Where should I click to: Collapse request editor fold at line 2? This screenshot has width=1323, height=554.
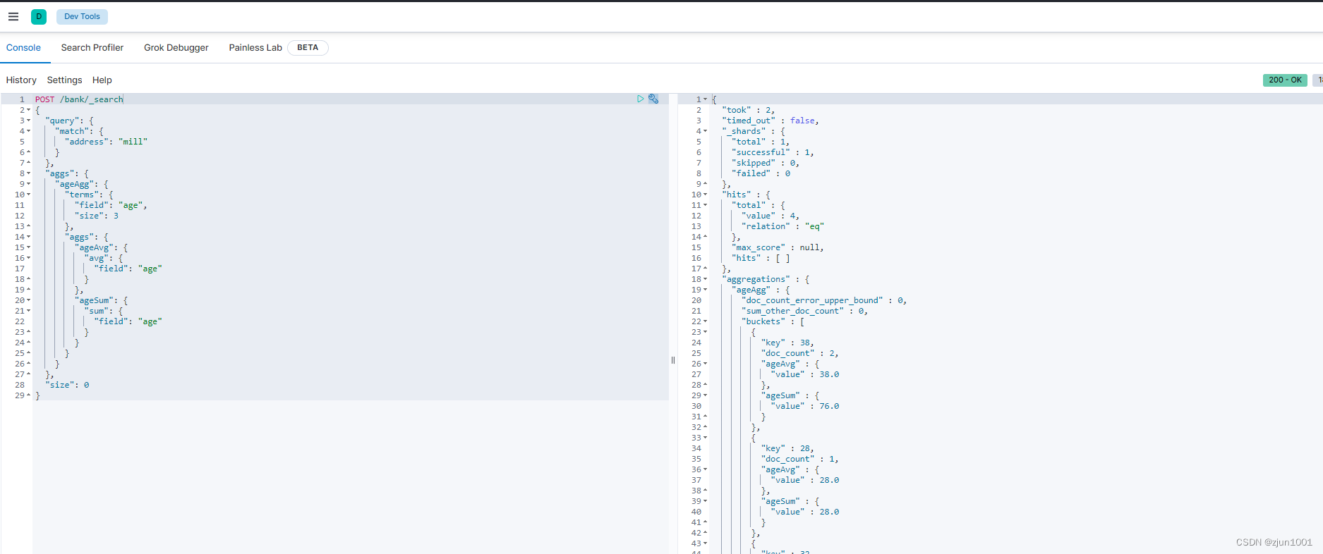click(28, 110)
